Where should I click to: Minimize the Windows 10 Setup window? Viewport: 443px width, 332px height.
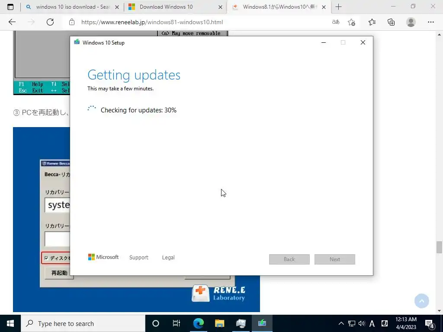[x=324, y=42]
